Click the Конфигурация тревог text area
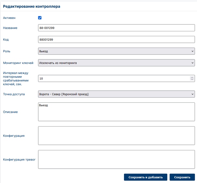The height and width of the screenshot is (183, 197). [116, 160]
